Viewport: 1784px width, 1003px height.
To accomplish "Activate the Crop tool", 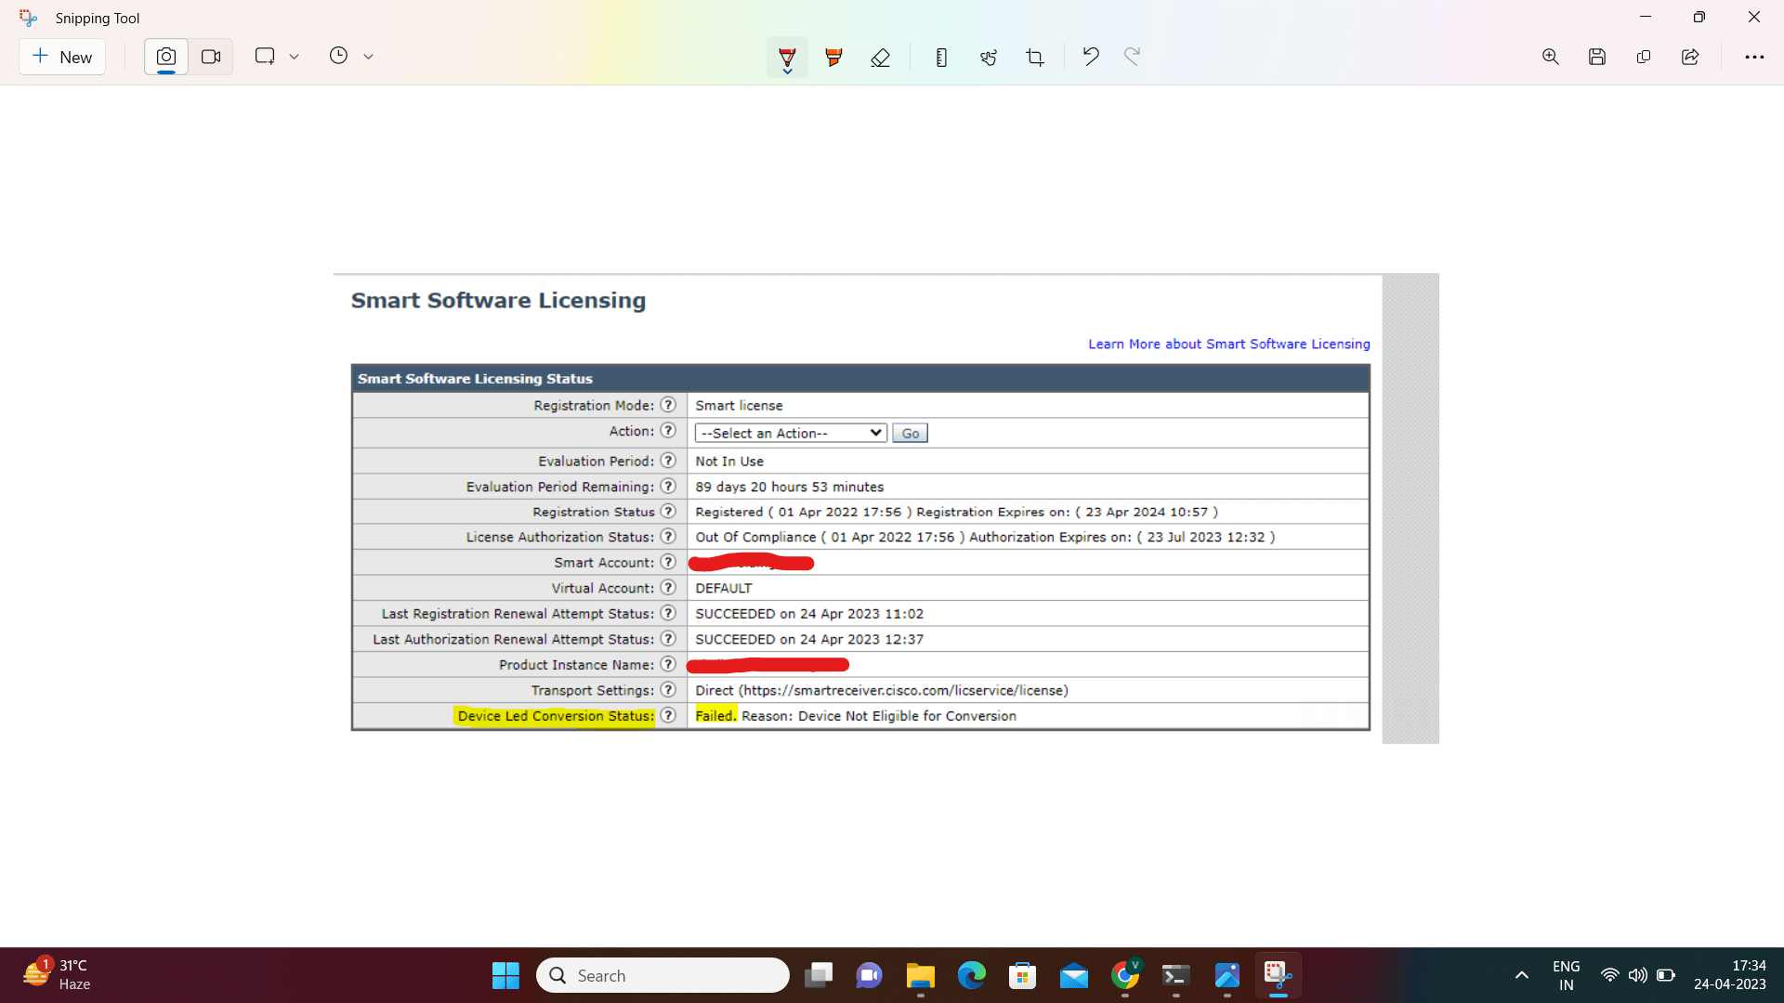I will (1035, 57).
